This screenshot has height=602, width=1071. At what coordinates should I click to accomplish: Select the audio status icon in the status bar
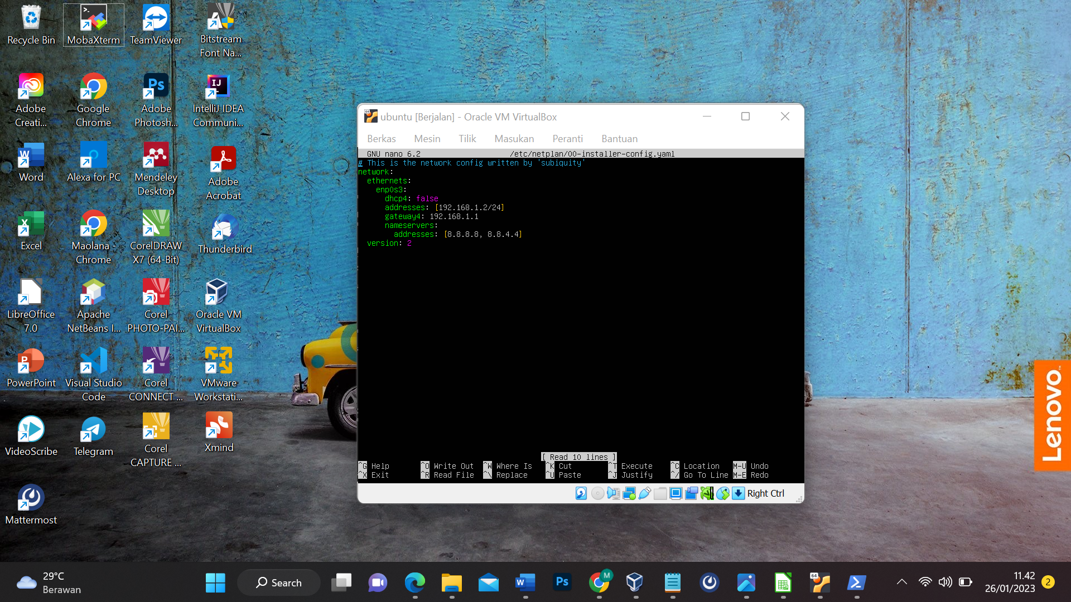coord(612,493)
